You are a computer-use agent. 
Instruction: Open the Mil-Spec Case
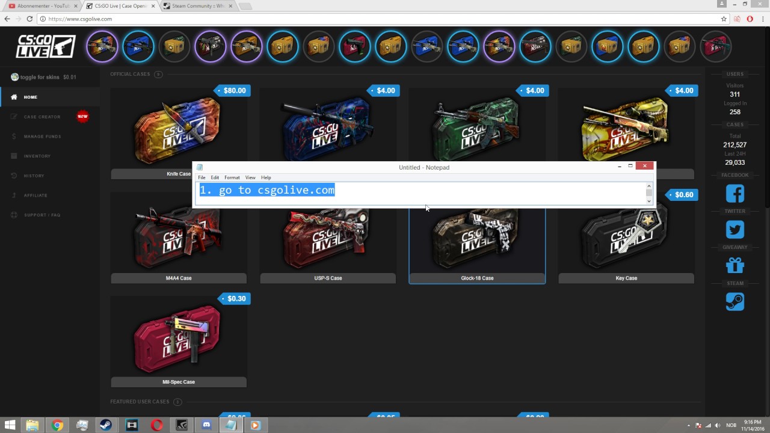(179, 342)
